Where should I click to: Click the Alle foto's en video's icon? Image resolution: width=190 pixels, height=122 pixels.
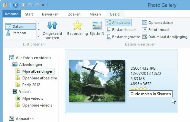coord(12,57)
